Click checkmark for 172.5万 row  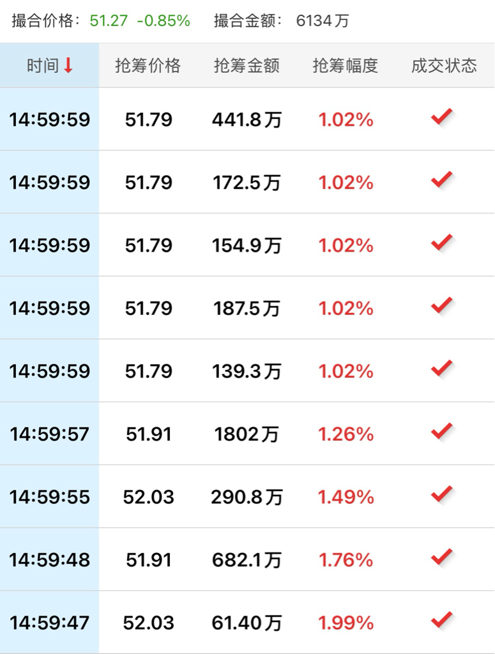441,179
